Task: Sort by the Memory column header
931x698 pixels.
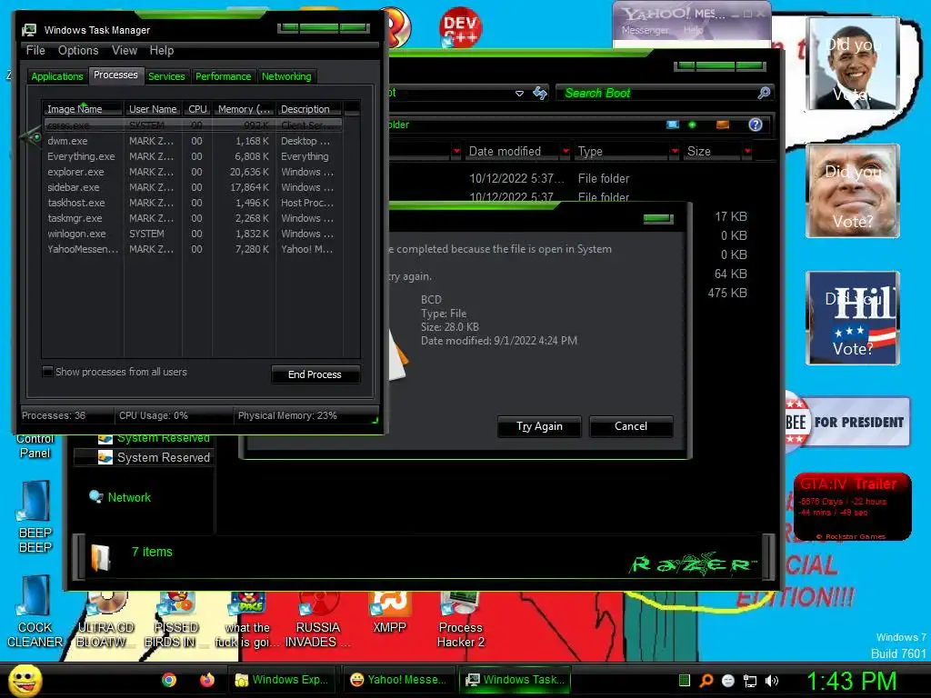Action: pyautogui.click(x=244, y=109)
